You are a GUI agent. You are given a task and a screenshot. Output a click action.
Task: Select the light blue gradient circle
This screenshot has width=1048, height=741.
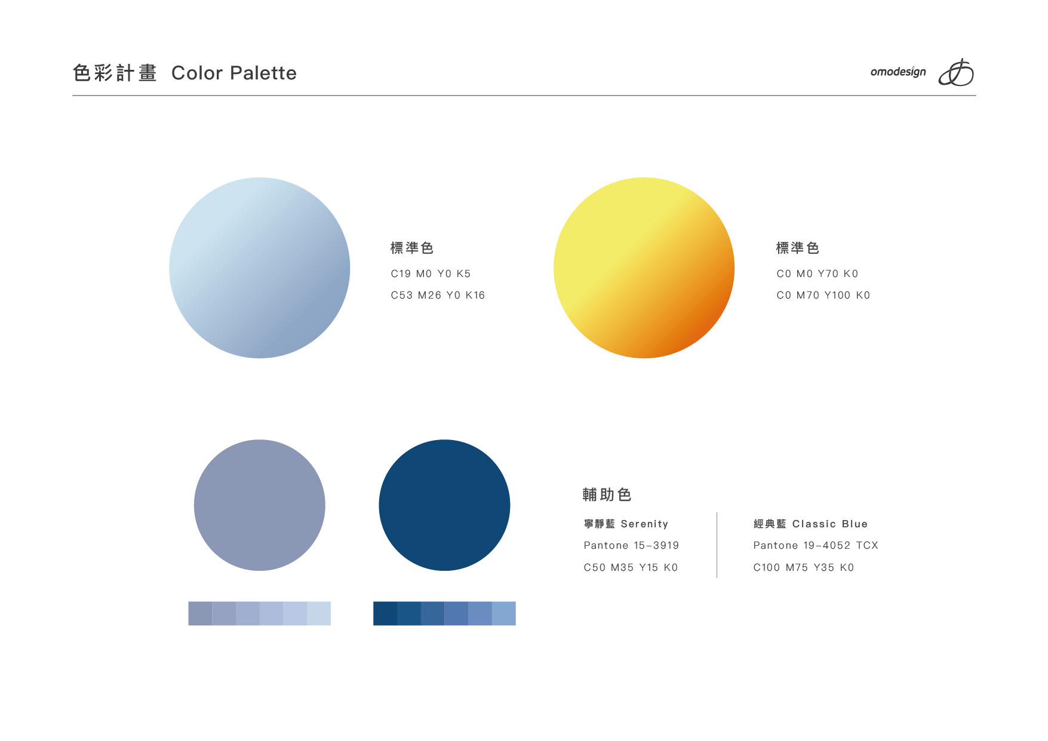(x=260, y=268)
